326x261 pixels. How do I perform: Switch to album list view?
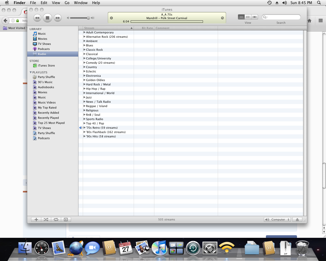coord(248,17)
